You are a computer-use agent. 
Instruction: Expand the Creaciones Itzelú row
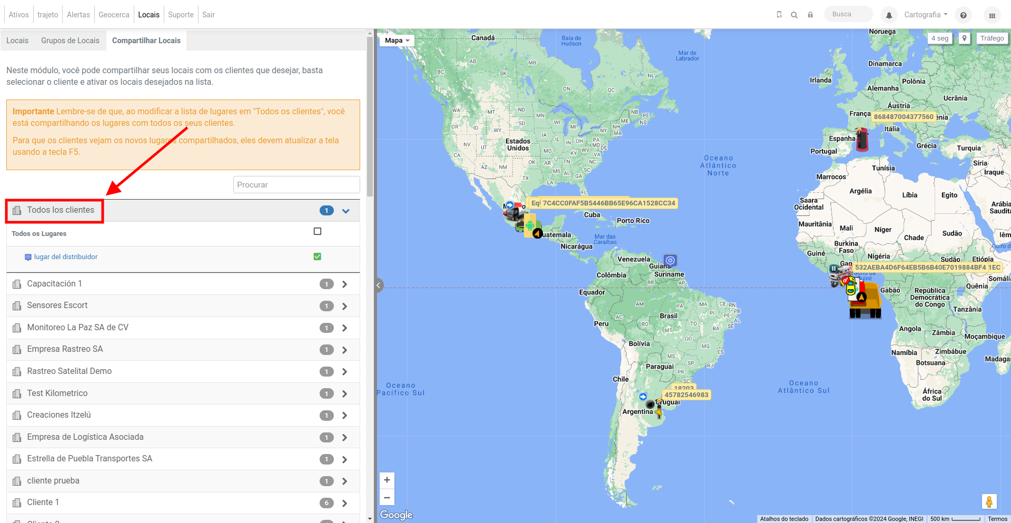tap(344, 416)
